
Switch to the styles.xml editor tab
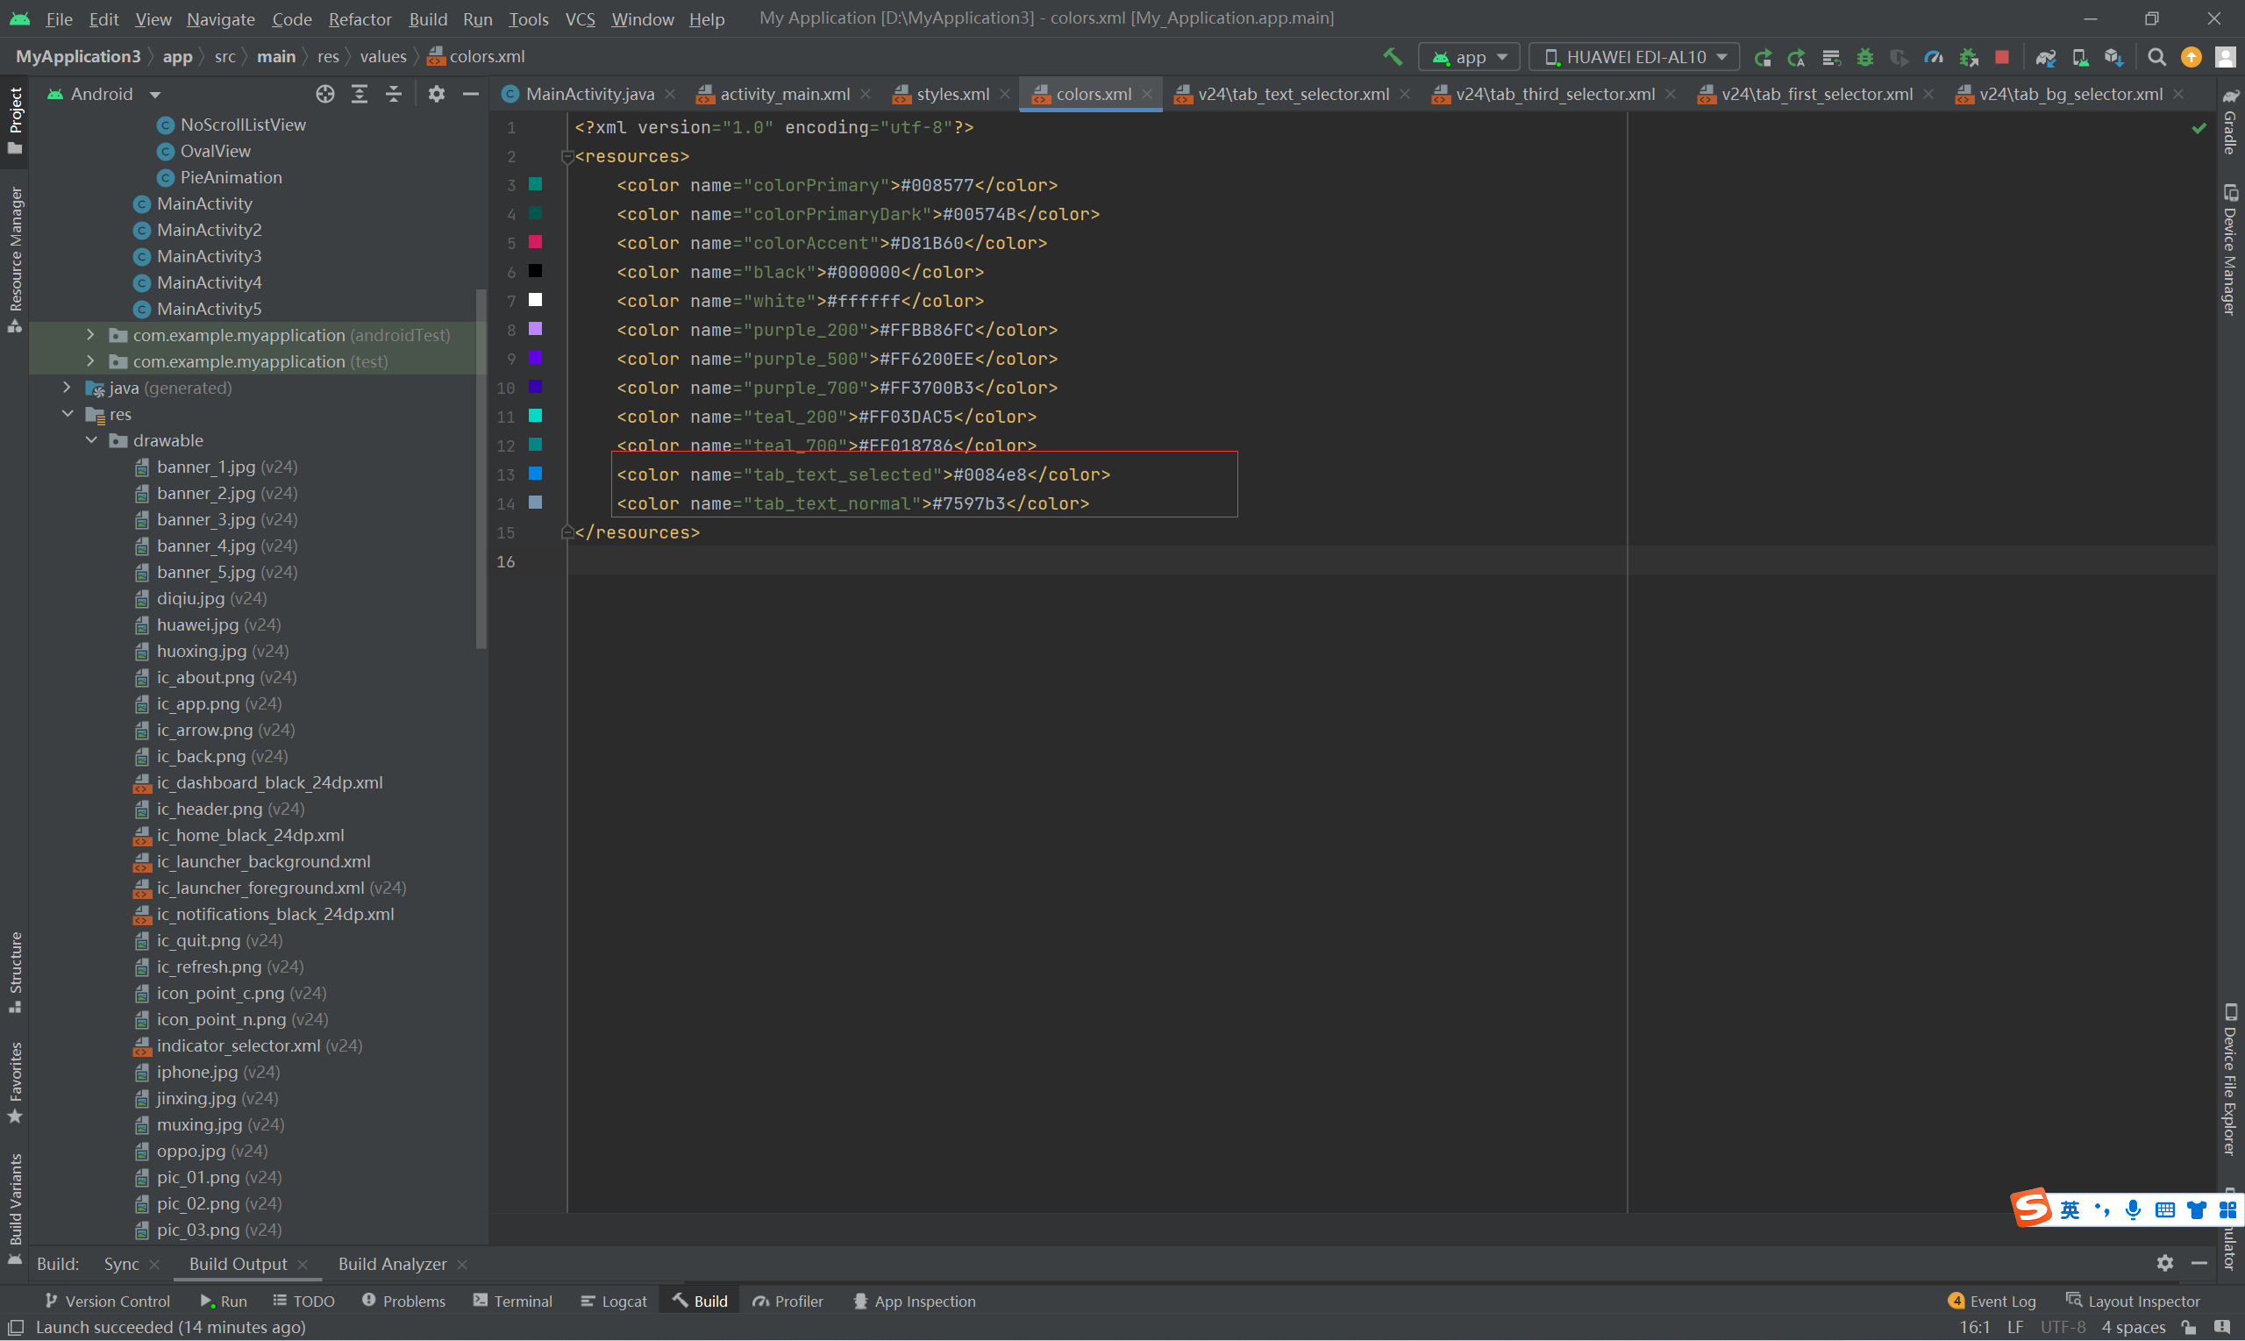[x=952, y=94]
